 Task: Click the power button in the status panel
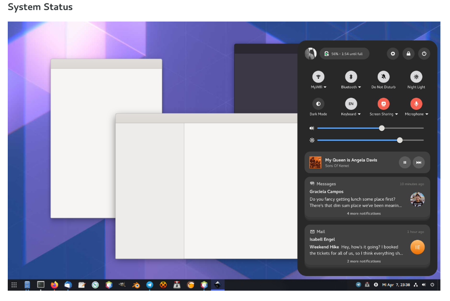pyautogui.click(x=424, y=54)
